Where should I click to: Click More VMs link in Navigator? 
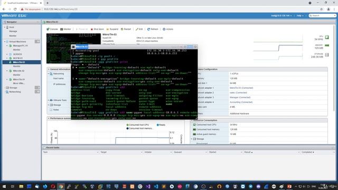[x=19, y=83]
